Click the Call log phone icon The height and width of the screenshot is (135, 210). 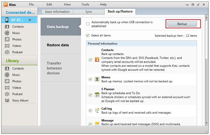[x=97, y=111]
